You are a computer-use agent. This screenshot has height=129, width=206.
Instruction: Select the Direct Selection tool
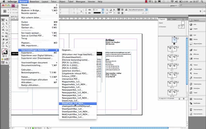click(6, 20)
